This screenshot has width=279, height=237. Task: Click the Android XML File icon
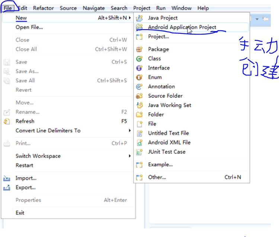pyautogui.click(x=139, y=142)
